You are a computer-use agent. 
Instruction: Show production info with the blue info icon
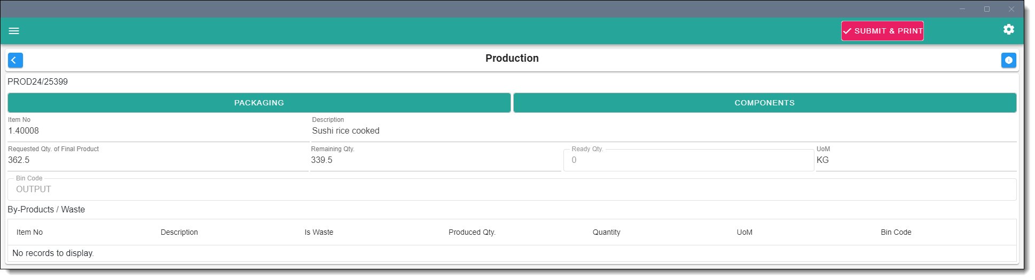[x=1008, y=60]
